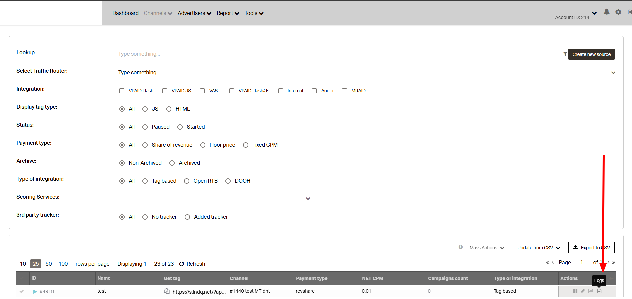Choose Open RTB type of integration
Viewport: 632px width, 299px height.
(187, 181)
